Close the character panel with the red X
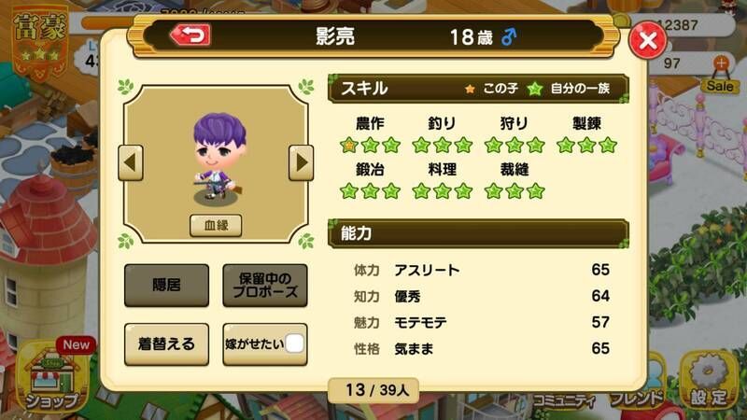This screenshot has height=420, width=747. [x=647, y=40]
